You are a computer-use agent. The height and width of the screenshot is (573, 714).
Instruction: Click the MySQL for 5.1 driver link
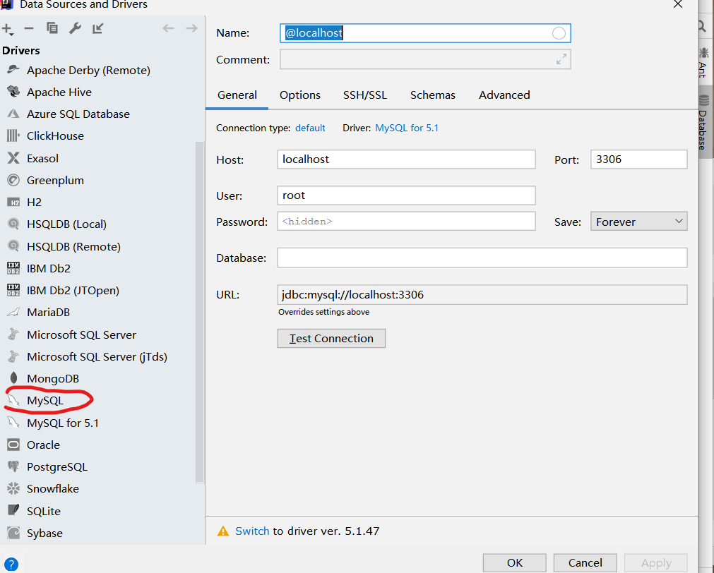[x=407, y=128]
